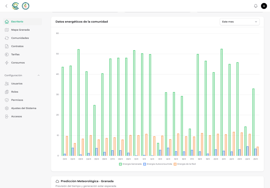Click the Tarifas euro icon

point(7,55)
